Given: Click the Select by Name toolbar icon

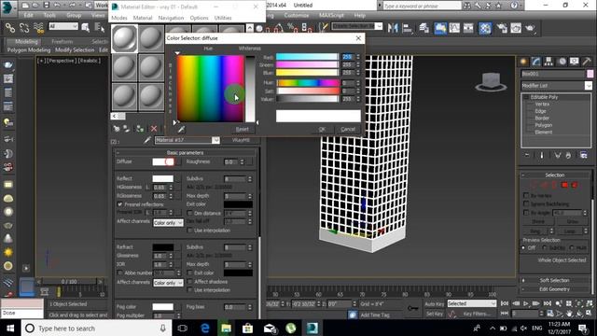Looking at the screenshot, I should coord(99,27).
